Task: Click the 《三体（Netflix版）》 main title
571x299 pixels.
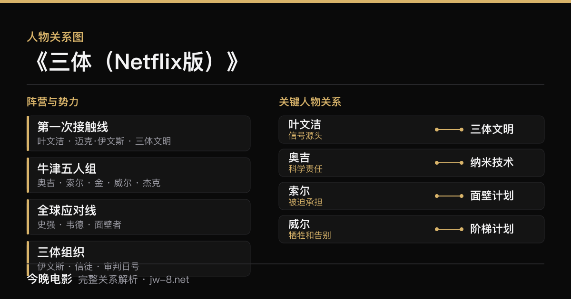Action: click(133, 62)
